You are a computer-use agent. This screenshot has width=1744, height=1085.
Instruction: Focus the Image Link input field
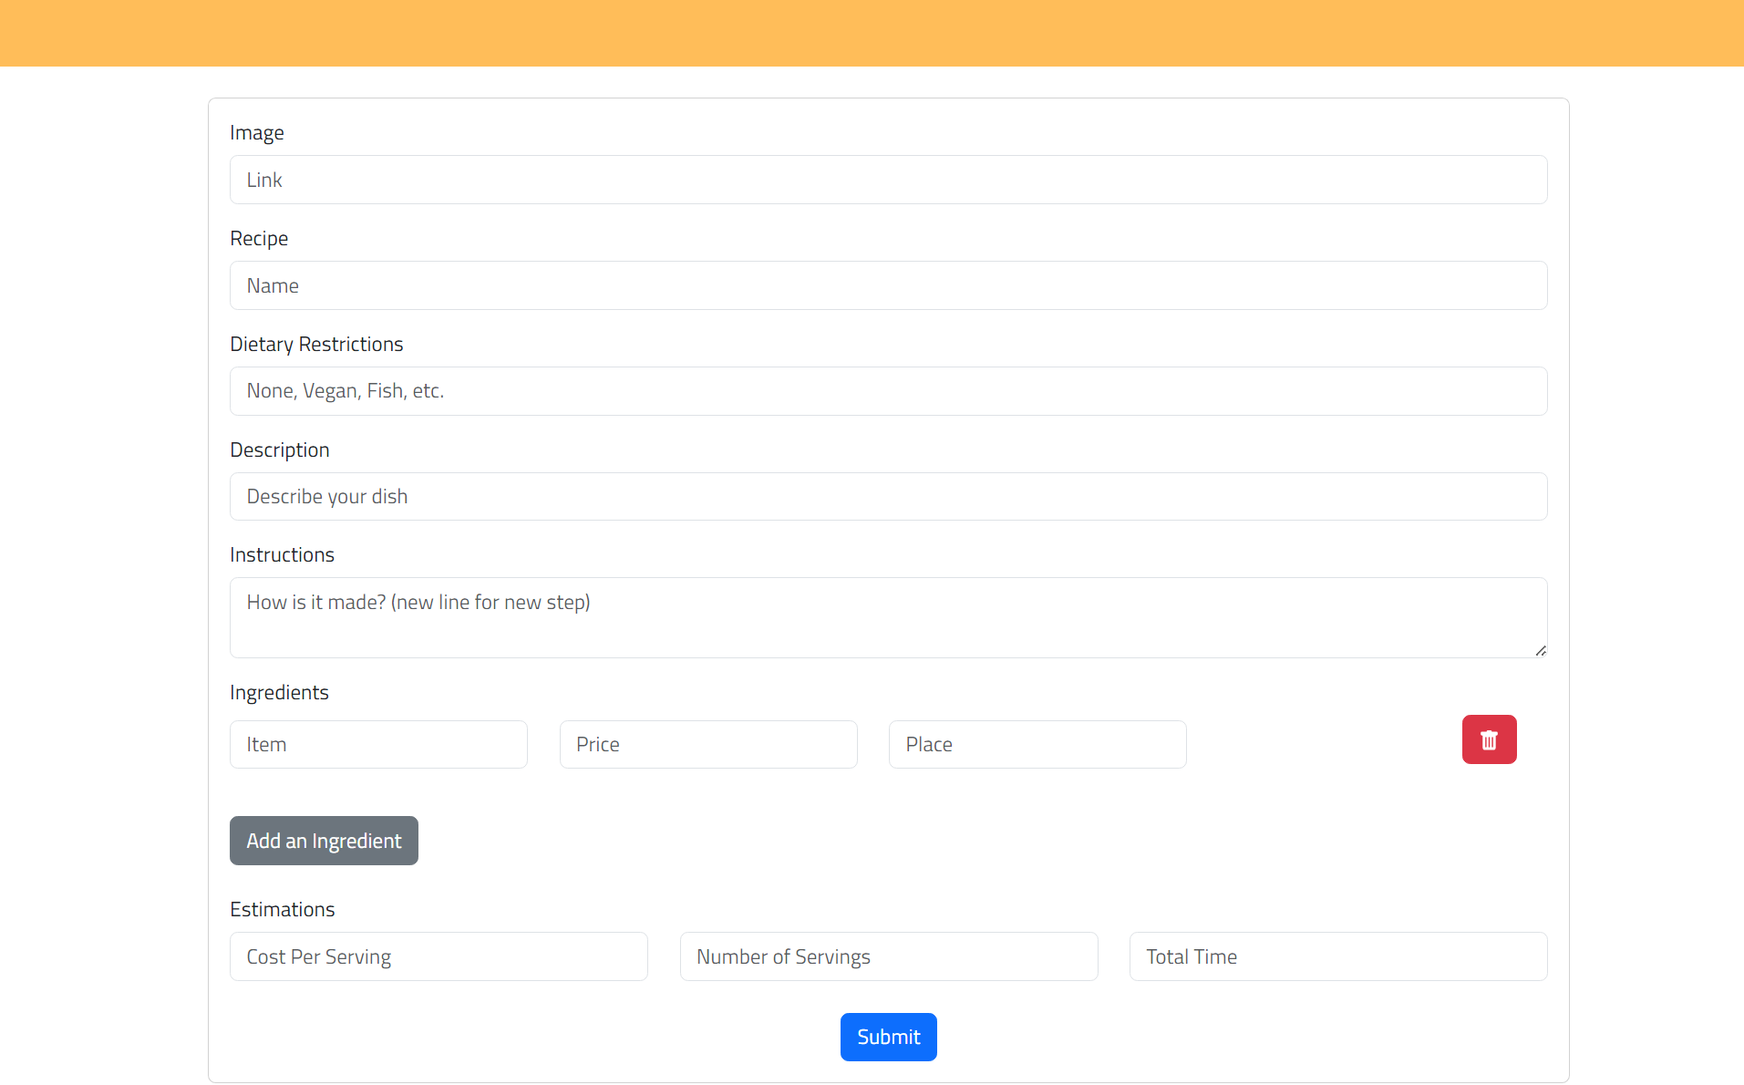click(888, 180)
